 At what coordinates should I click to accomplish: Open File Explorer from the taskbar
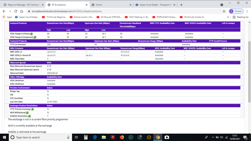click(104, 137)
